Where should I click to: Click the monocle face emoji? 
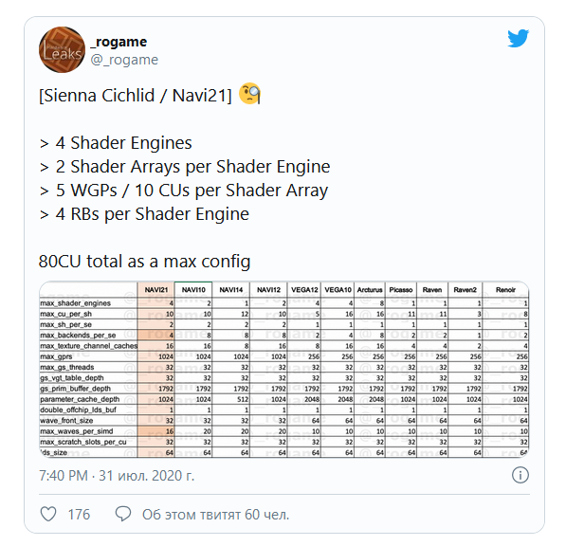(249, 94)
